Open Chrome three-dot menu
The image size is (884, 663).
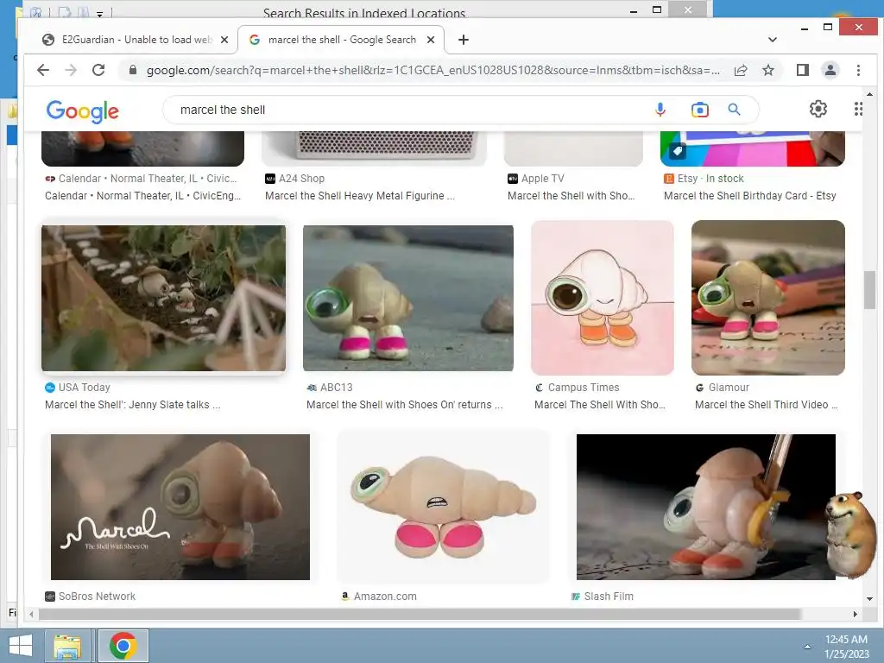click(858, 70)
